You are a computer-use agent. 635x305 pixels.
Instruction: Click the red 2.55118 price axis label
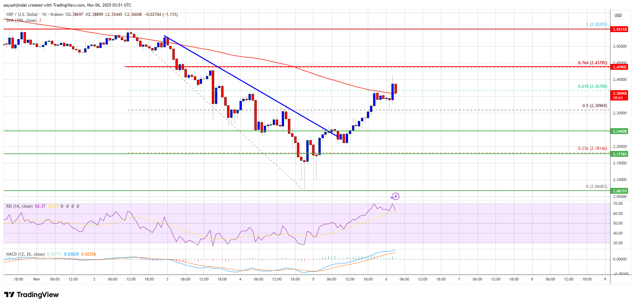(x=619, y=29)
